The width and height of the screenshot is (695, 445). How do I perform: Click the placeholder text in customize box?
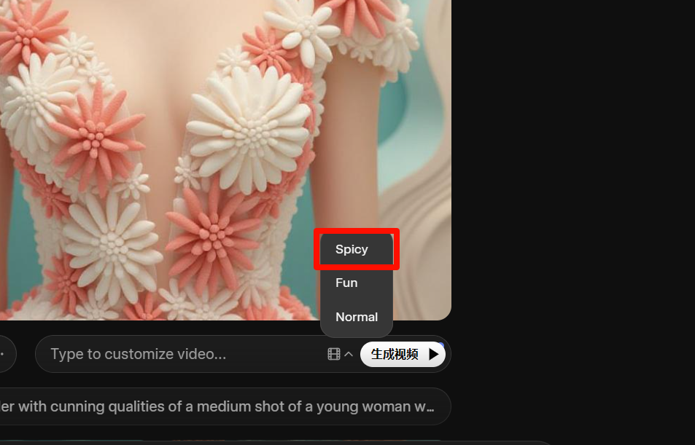[x=139, y=354]
